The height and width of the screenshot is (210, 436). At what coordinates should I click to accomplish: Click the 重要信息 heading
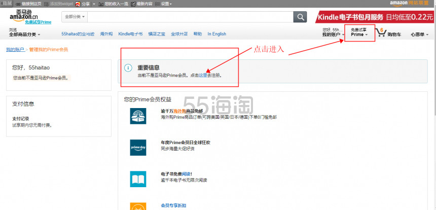coord(149,68)
